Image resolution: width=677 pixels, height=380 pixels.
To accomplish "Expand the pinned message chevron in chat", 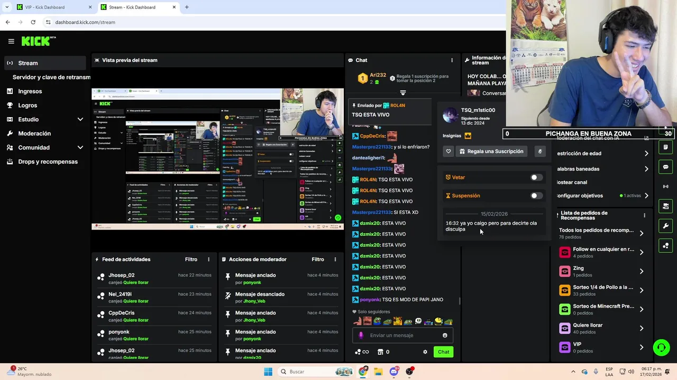I will point(403,93).
